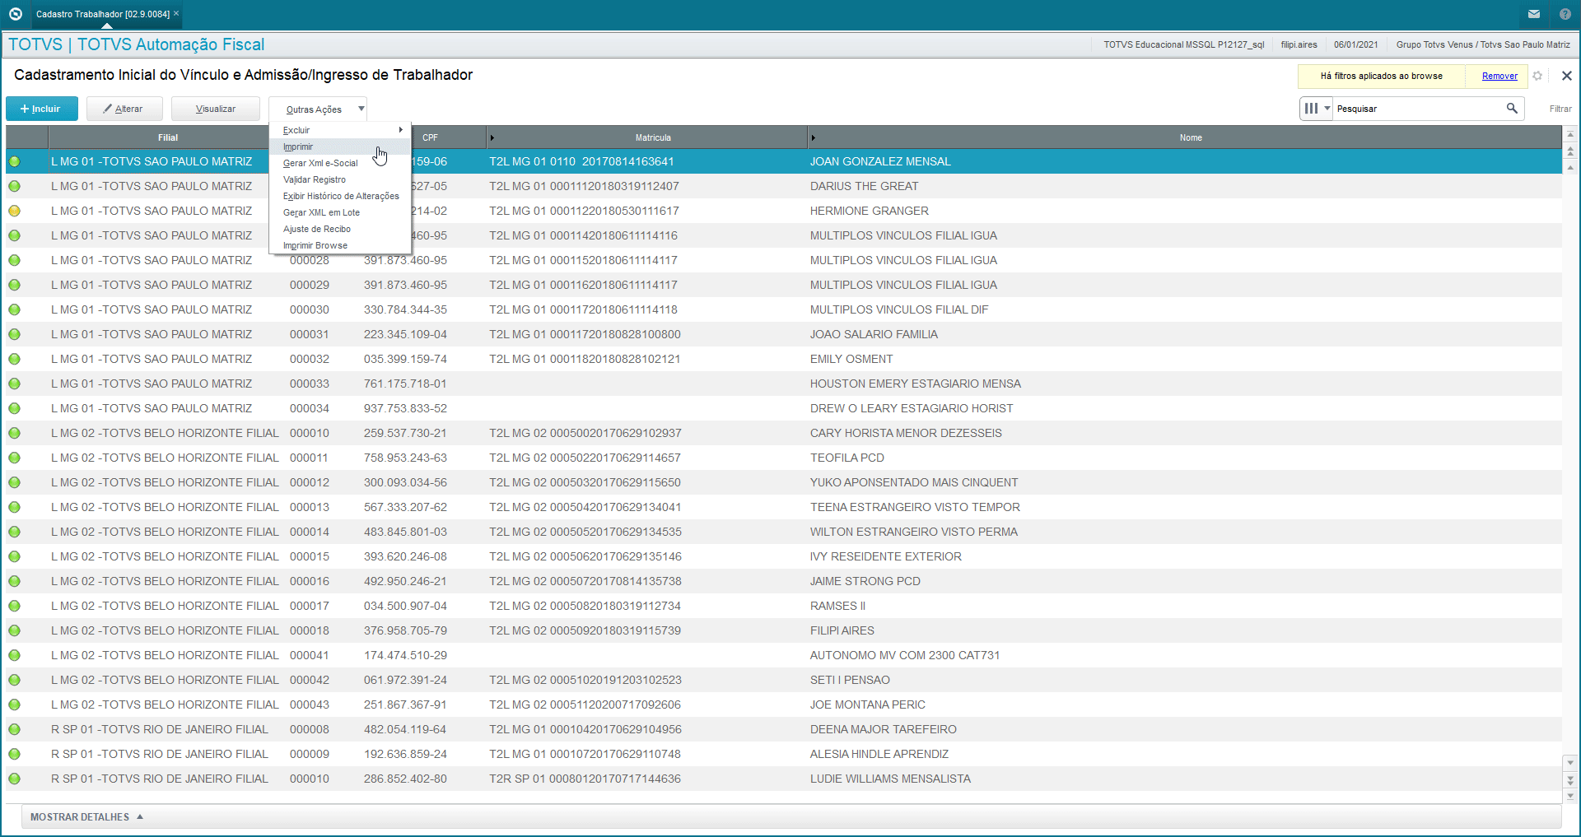Open the dropdown arrow next to column selector
The height and width of the screenshot is (837, 1581).
(x=1327, y=109)
